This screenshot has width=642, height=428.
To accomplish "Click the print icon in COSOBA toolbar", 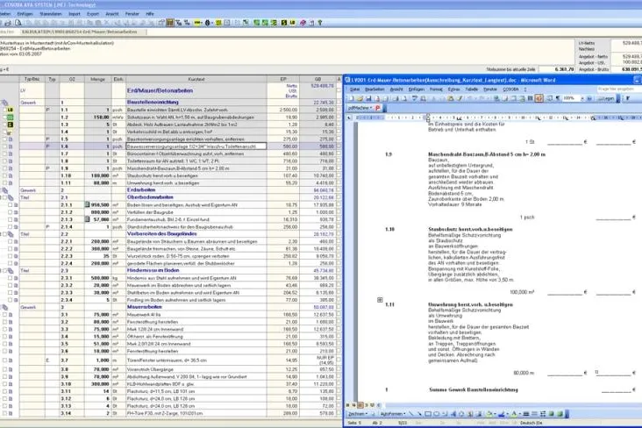I will [8, 23].
